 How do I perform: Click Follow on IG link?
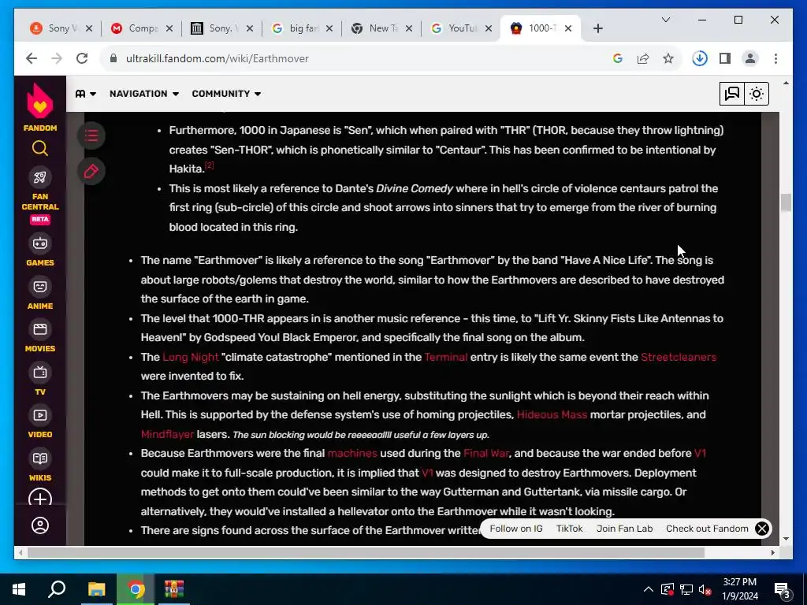pyautogui.click(x=515, y=529)
